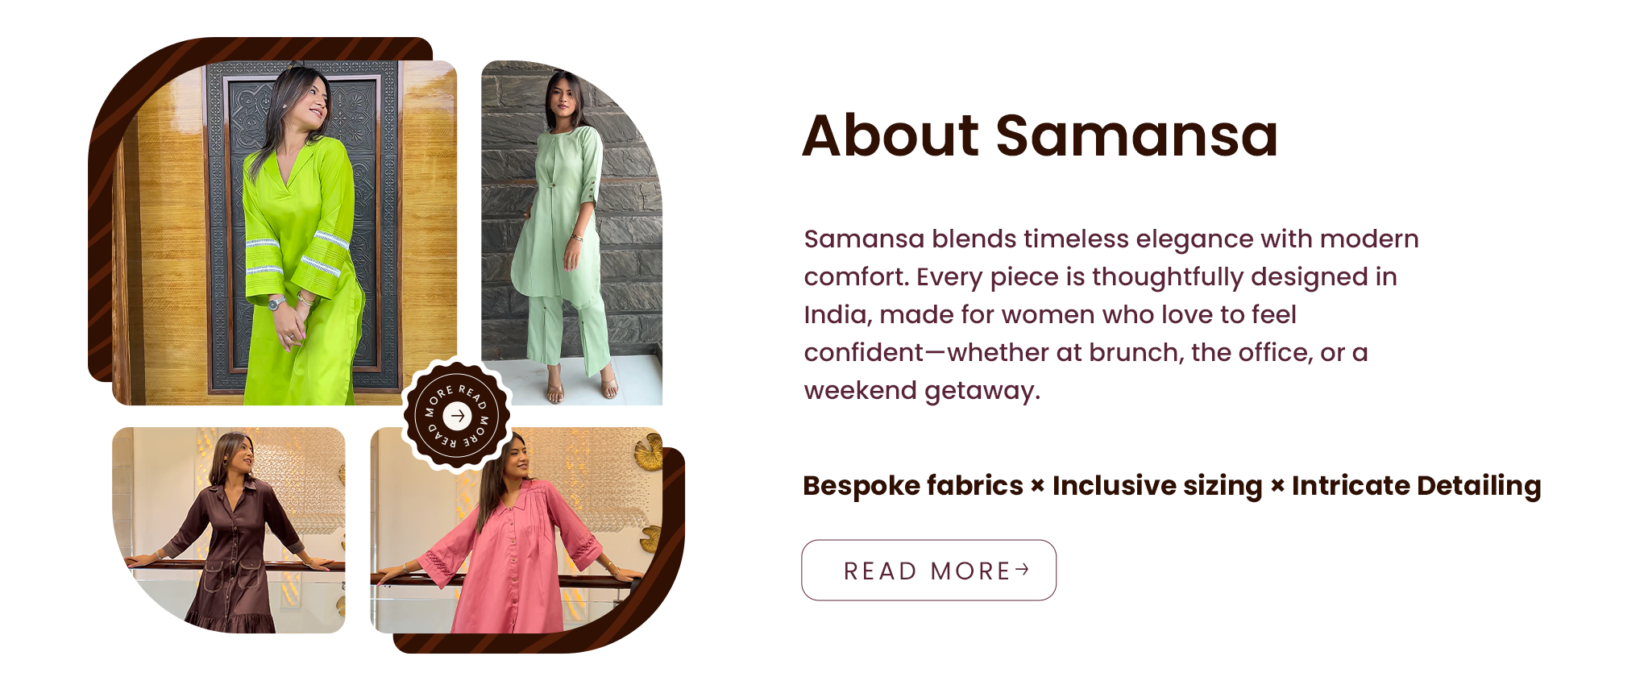Click the rotating 'Read More' scalloped badge text
The height and width of the screenshot is (685, 1640).
pyautogui.click(x=458, y=416)
